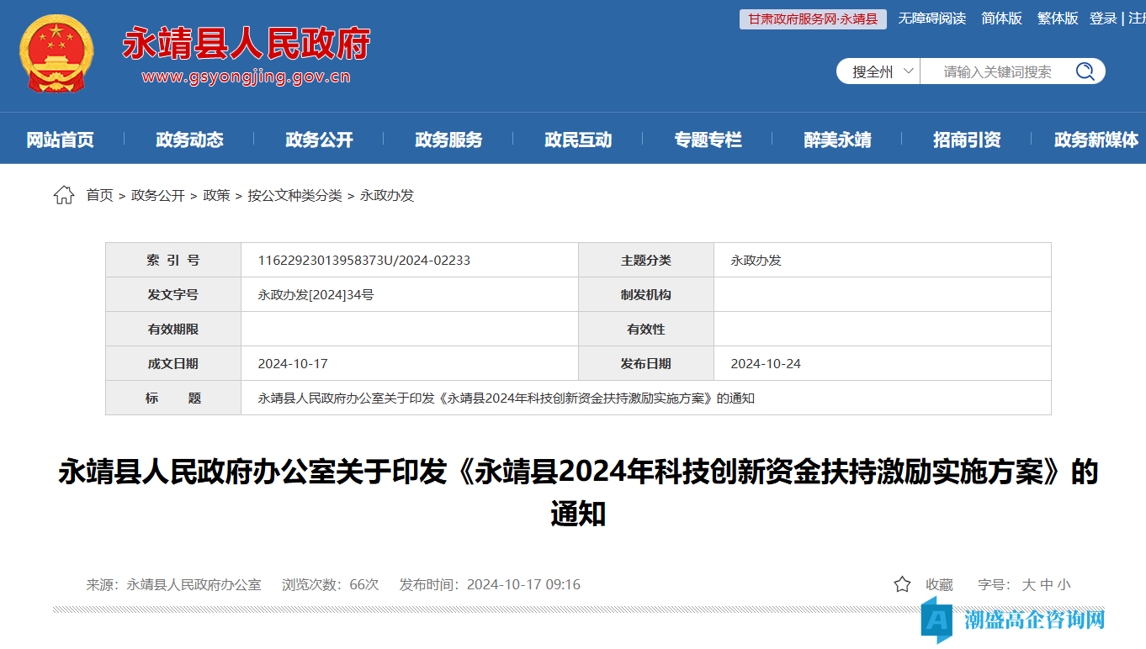This screenshot has width=1146, height=649.
Task: Switch to 简体版 simplified Chinese
Action: (x=1001, y=18)
